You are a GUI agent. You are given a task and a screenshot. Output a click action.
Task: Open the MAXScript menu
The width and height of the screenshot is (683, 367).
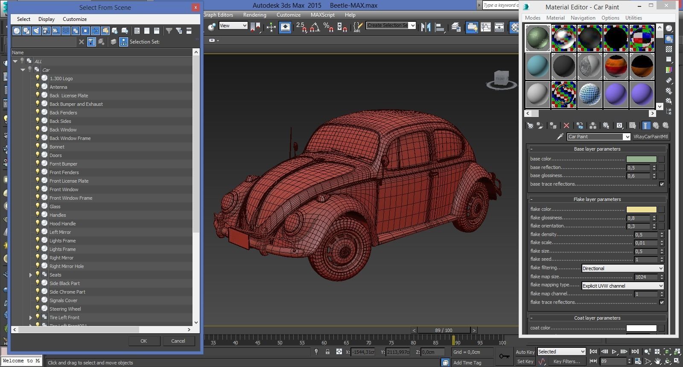tap(322, 15)
